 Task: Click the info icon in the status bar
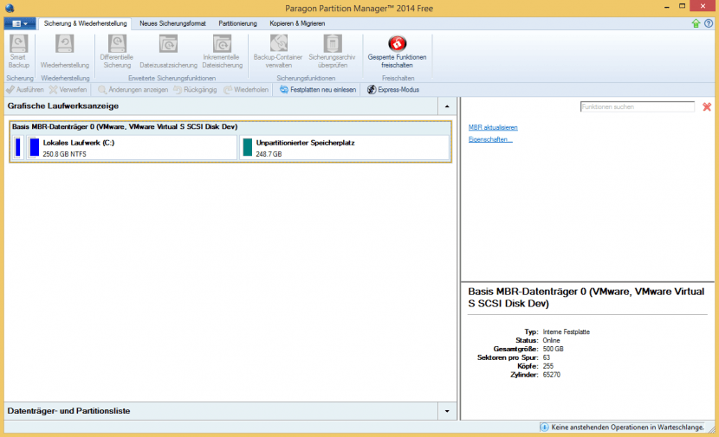544,427
